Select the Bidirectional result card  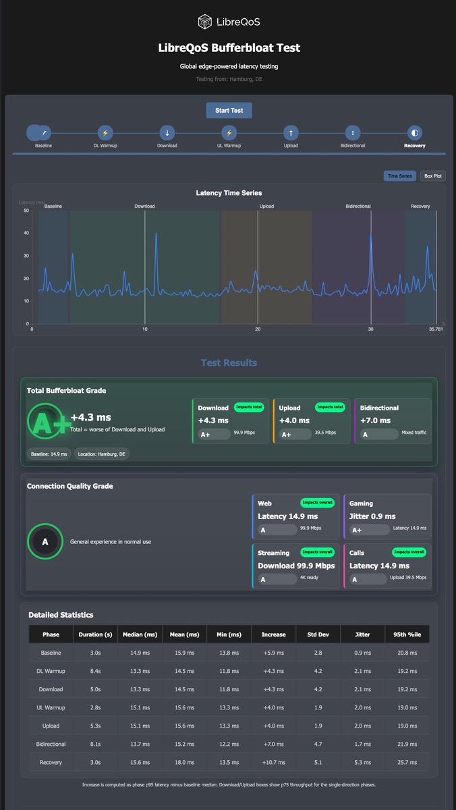(393, 421)
